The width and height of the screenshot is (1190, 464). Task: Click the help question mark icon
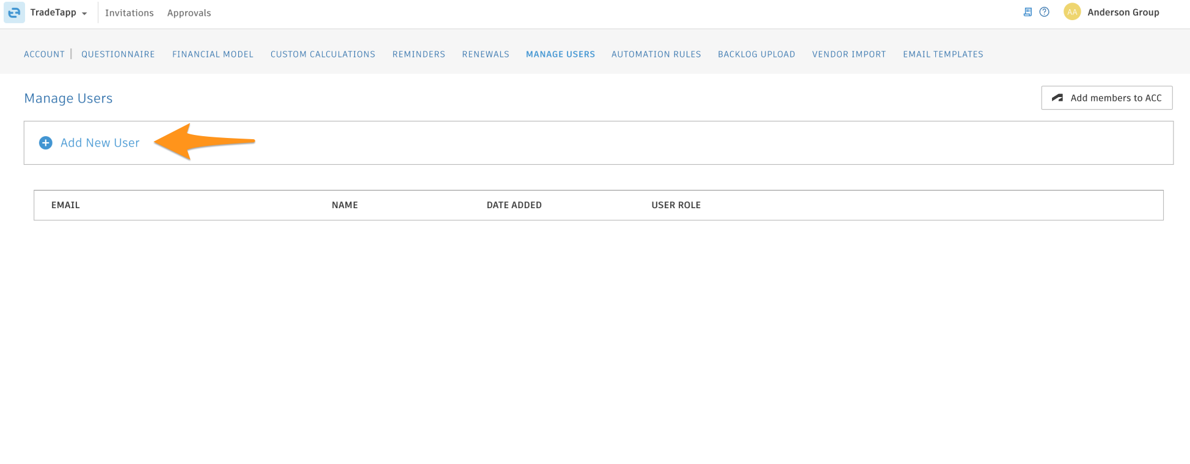(x=1045, y=12)
